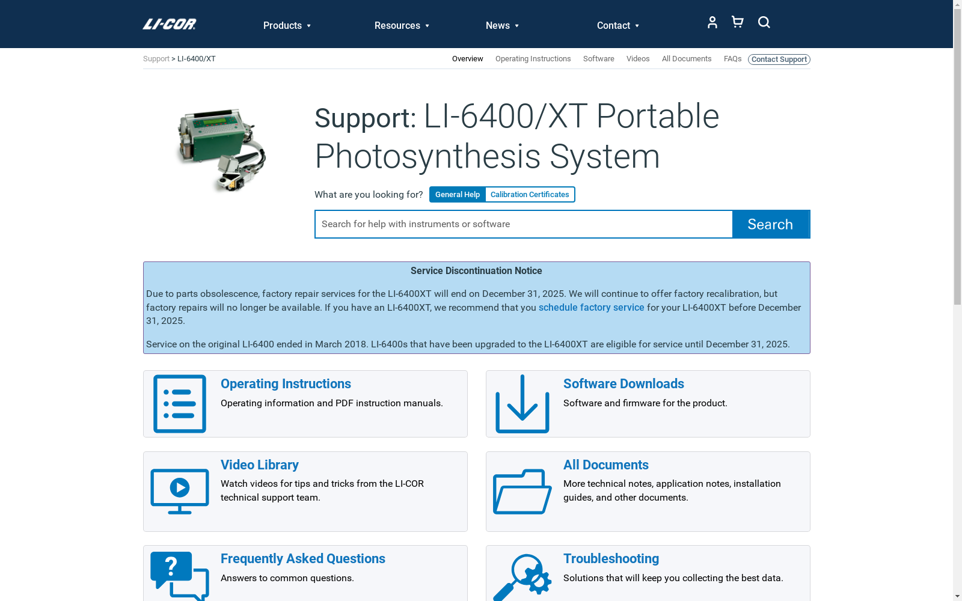This screenshot has height=601, width=962.
Task: Click the LI-6400/XT breadcrumb text
Action: point(196,59)
